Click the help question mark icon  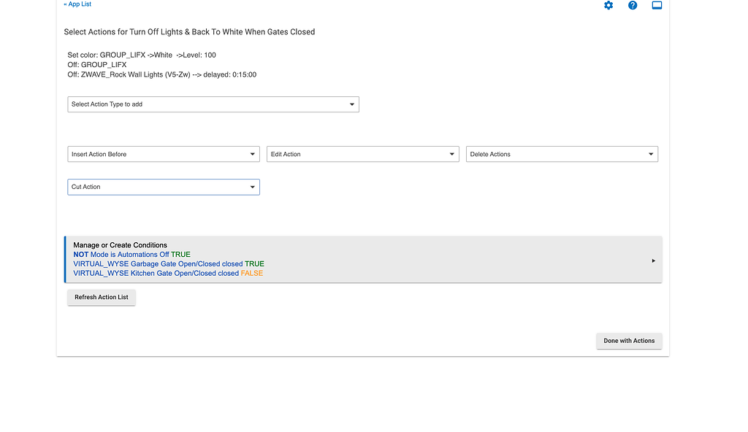(x=633, y=6)
